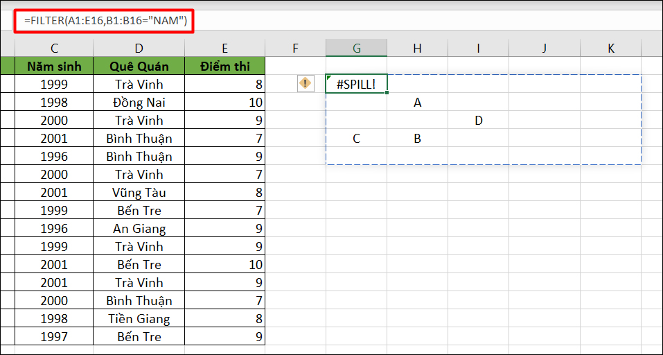Select column J header
Viewport: 663px width, 355px height.
[x=544, y=49]
